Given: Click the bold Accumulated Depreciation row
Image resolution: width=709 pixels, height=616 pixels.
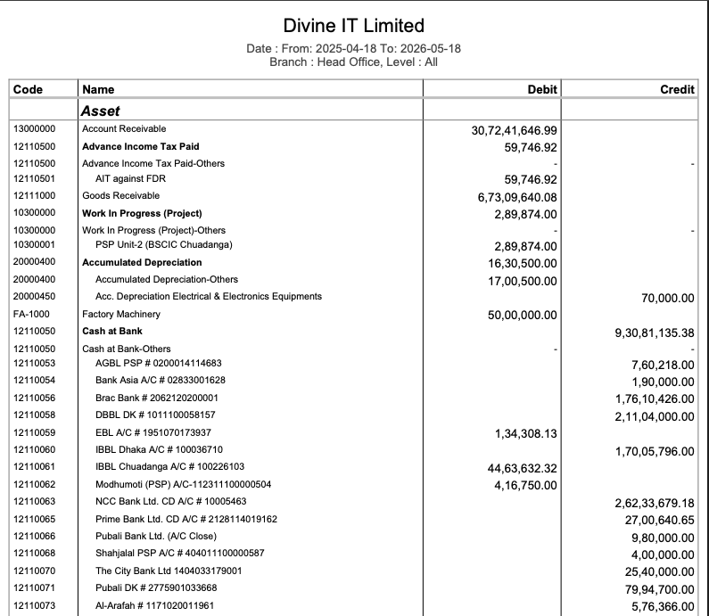Looking at the screenshot, I should click(142, 263).
